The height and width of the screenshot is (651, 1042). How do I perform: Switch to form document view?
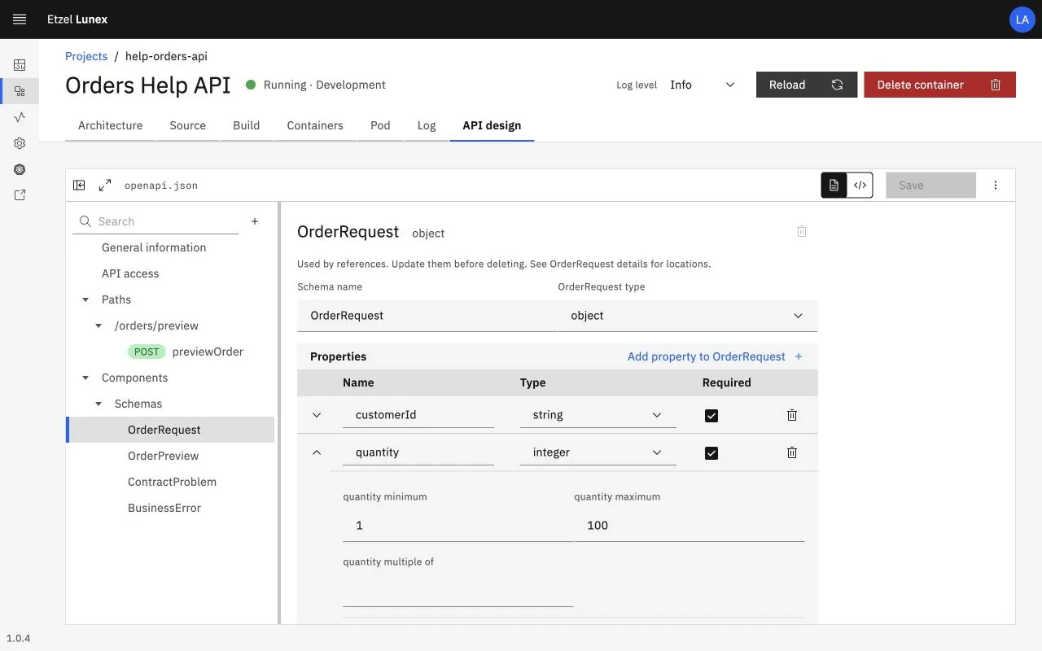[x=834, y=185]
